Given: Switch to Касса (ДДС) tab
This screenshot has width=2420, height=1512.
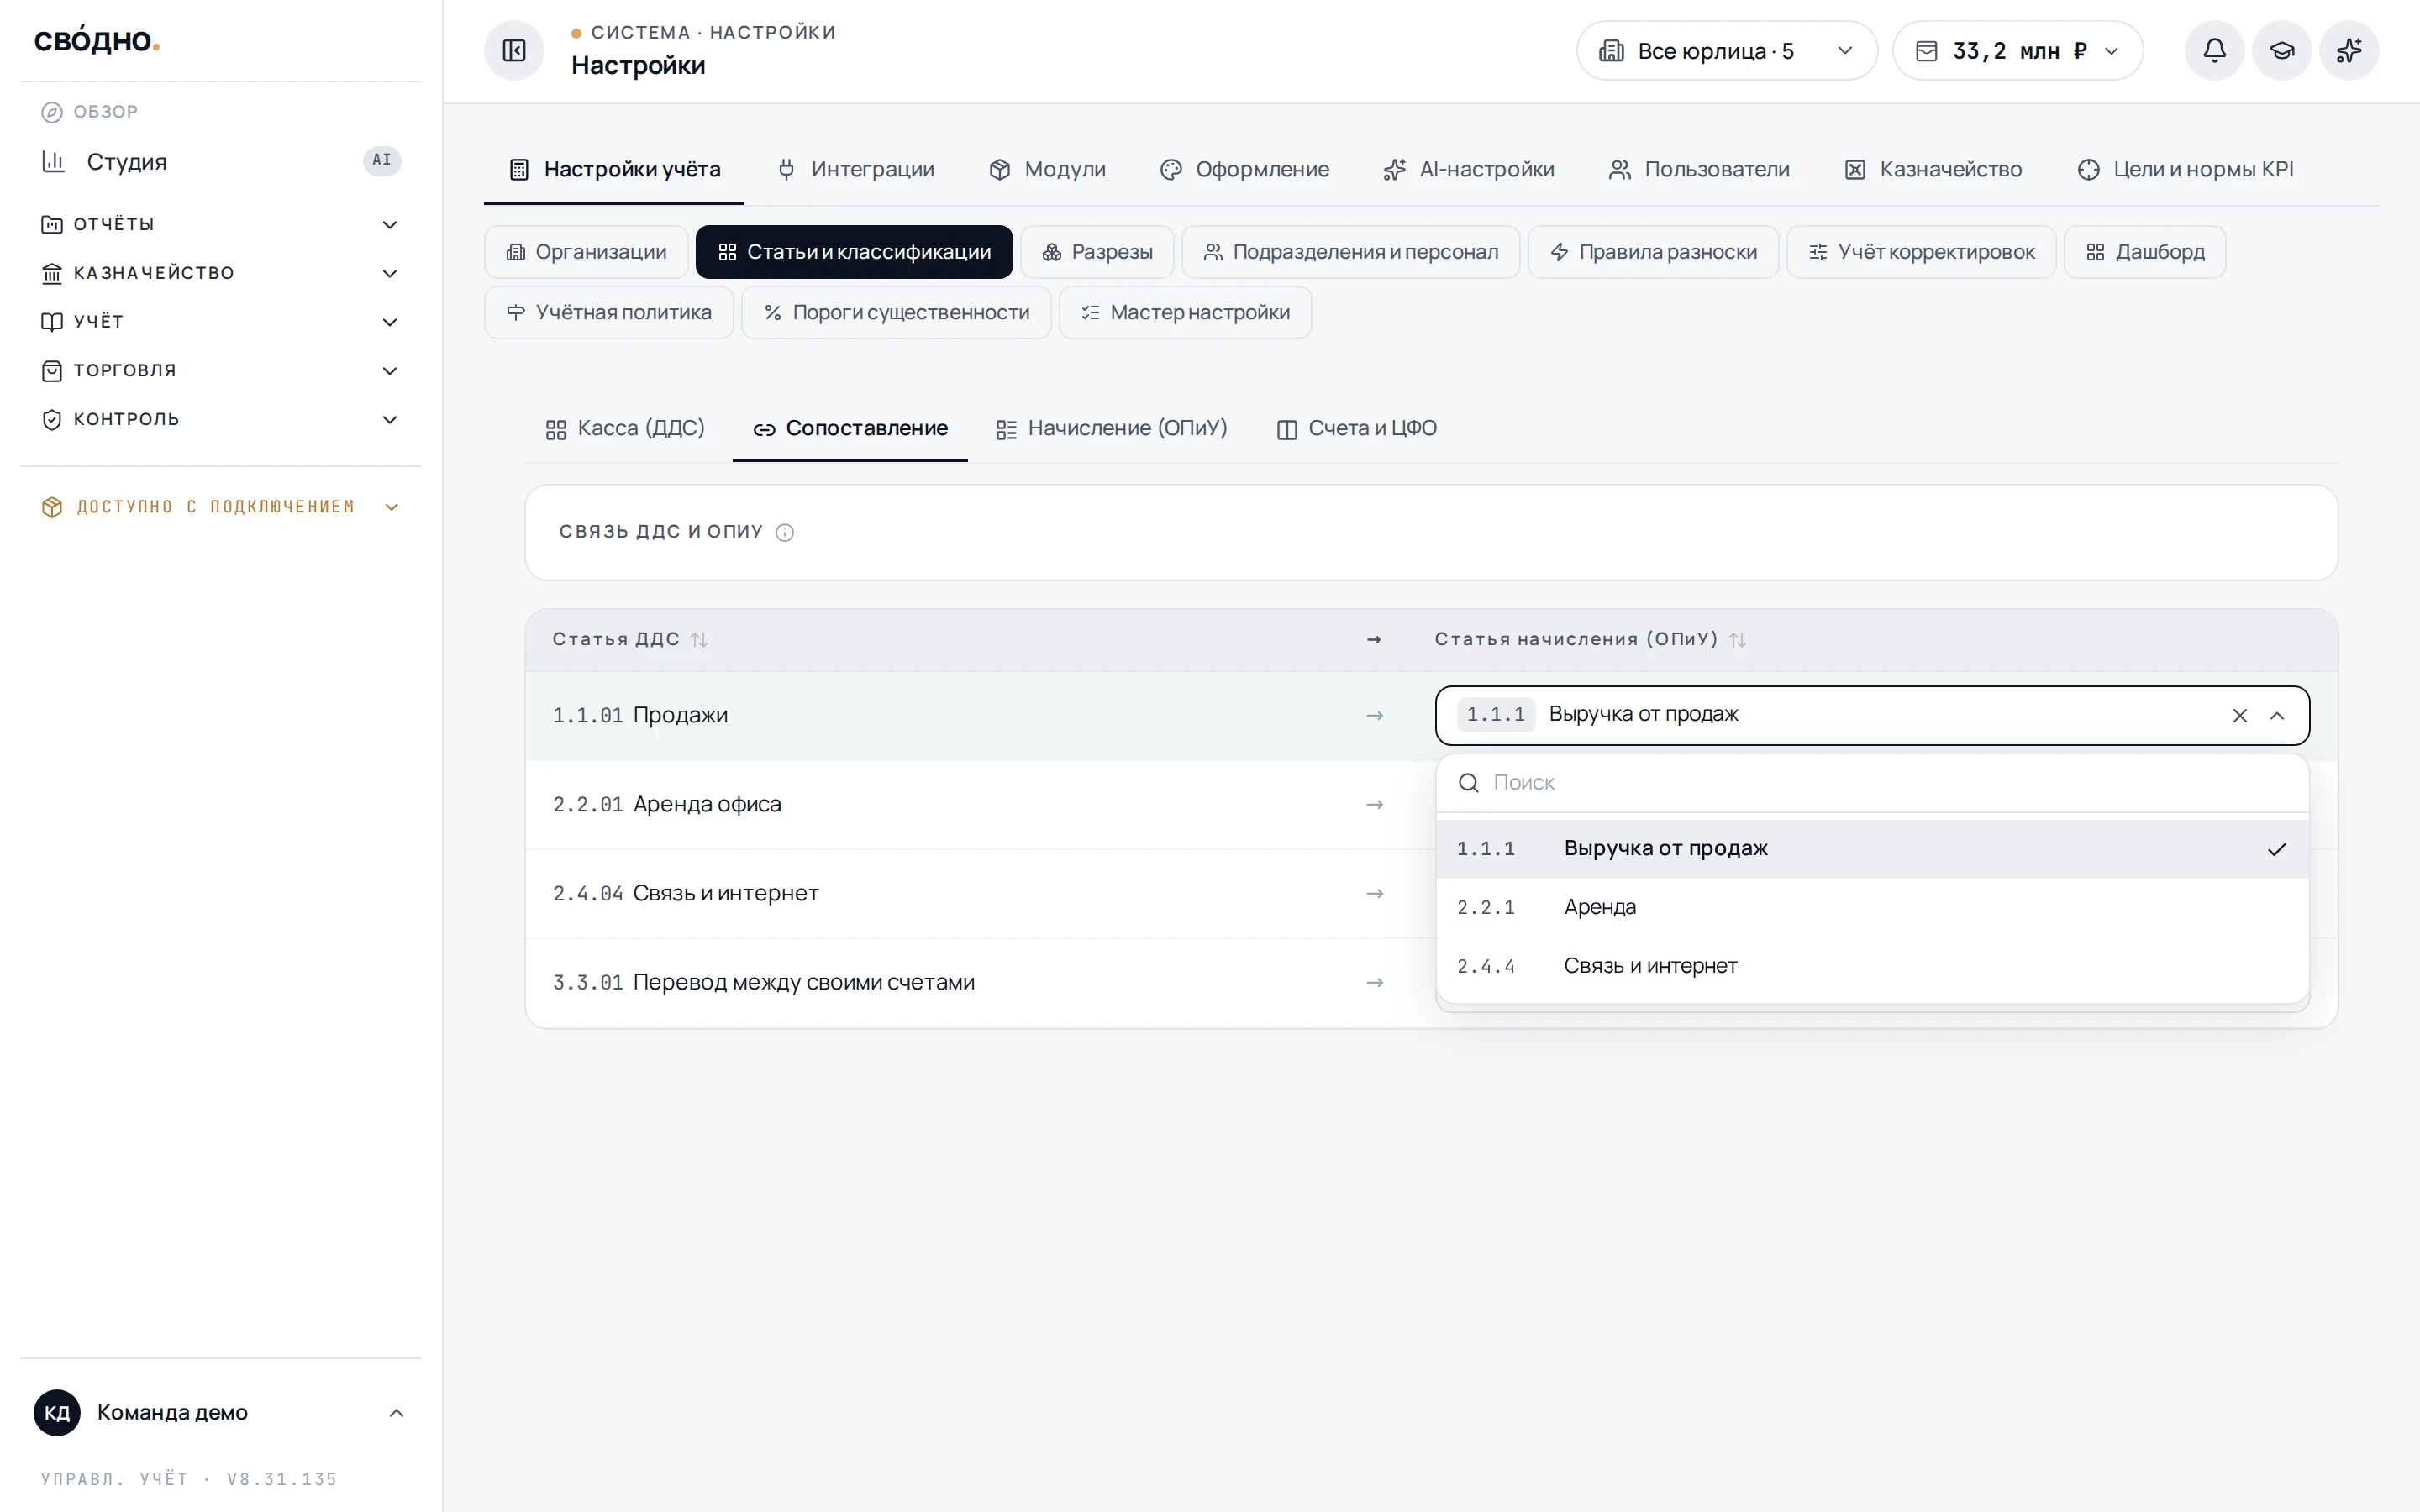Looking at the screenshot, I should tap(625, 429).
